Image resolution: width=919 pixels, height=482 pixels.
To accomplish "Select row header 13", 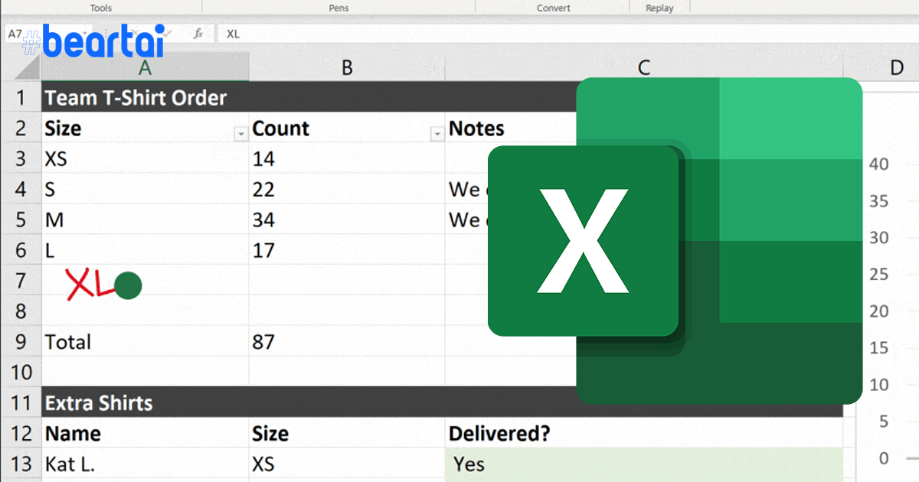I will click(21, 464).
